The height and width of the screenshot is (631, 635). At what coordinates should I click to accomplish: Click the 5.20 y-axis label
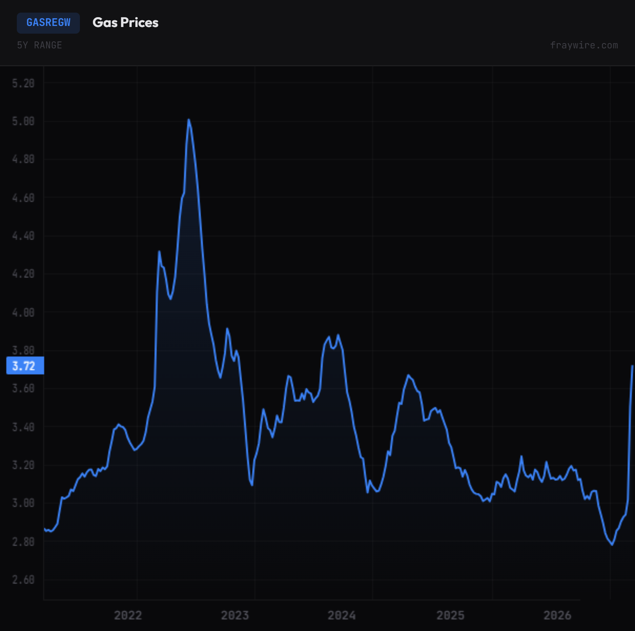(23, 83)
